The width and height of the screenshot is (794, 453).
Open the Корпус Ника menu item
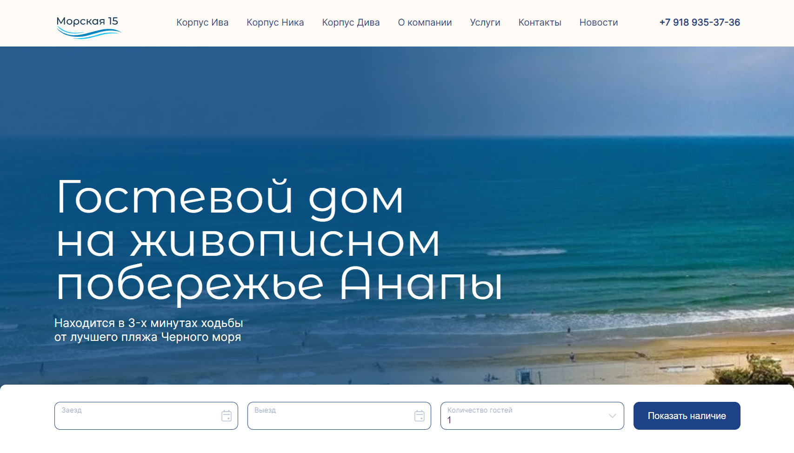[275, 22]
